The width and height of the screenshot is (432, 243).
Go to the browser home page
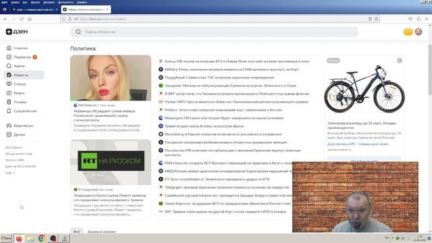pos(30,19)
